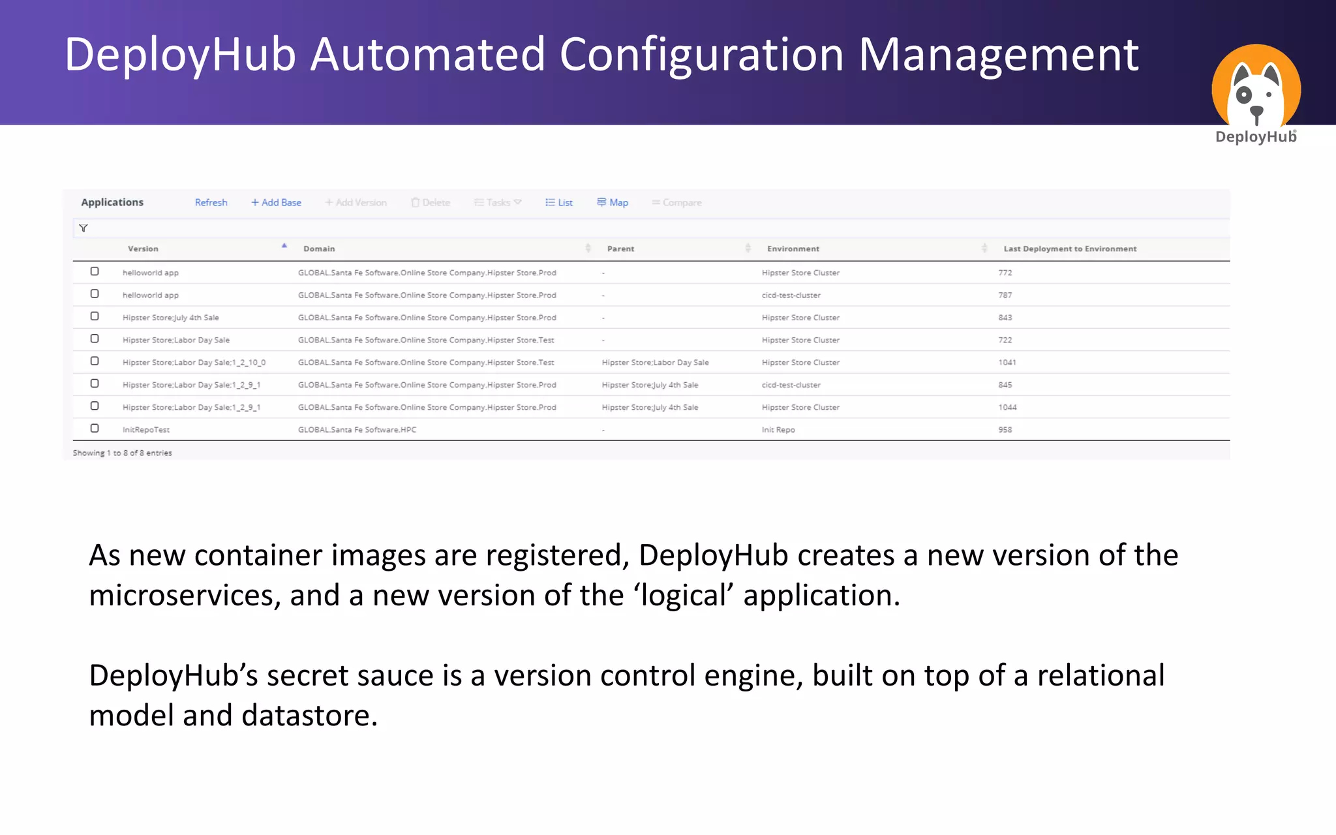Check the Labor Day Sale;1_2_9_1 row with 845
1336x835 pixels.
click(95, 384)
